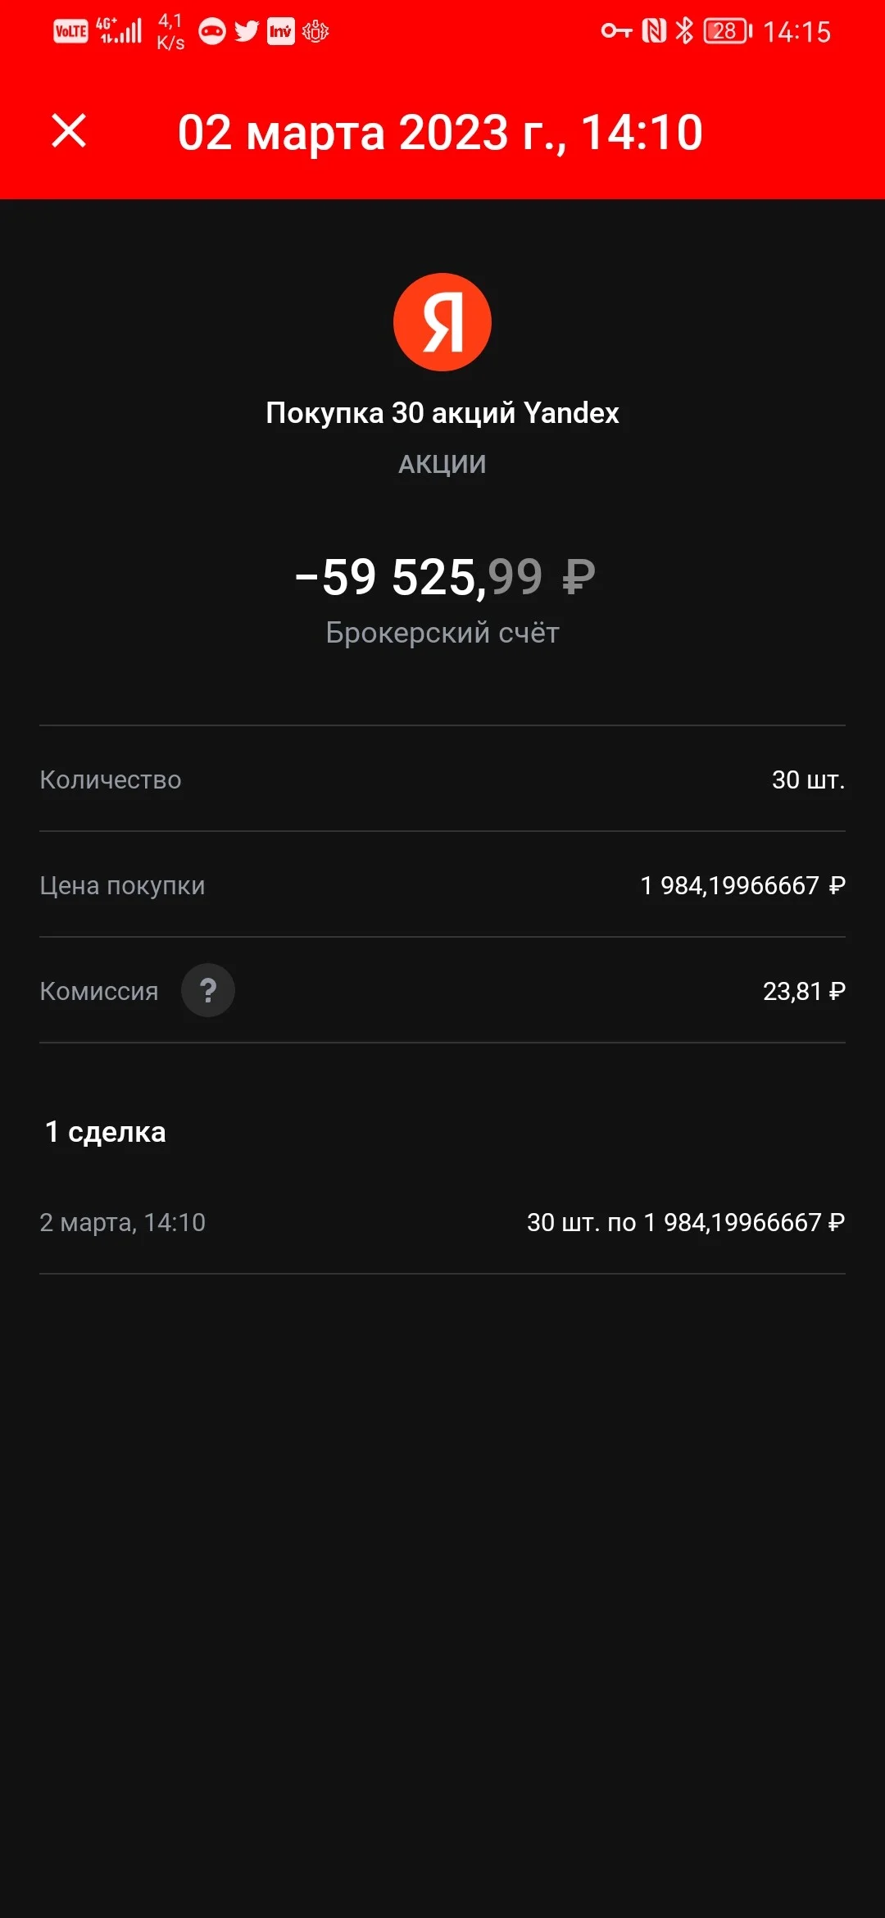Select the 'Цена покупки' row

tap(442, 884)
